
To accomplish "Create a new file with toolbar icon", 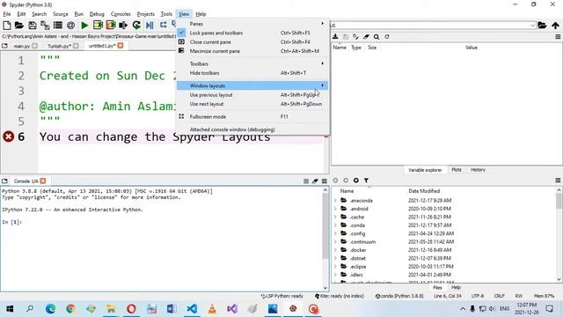I will tap(7, 26).
